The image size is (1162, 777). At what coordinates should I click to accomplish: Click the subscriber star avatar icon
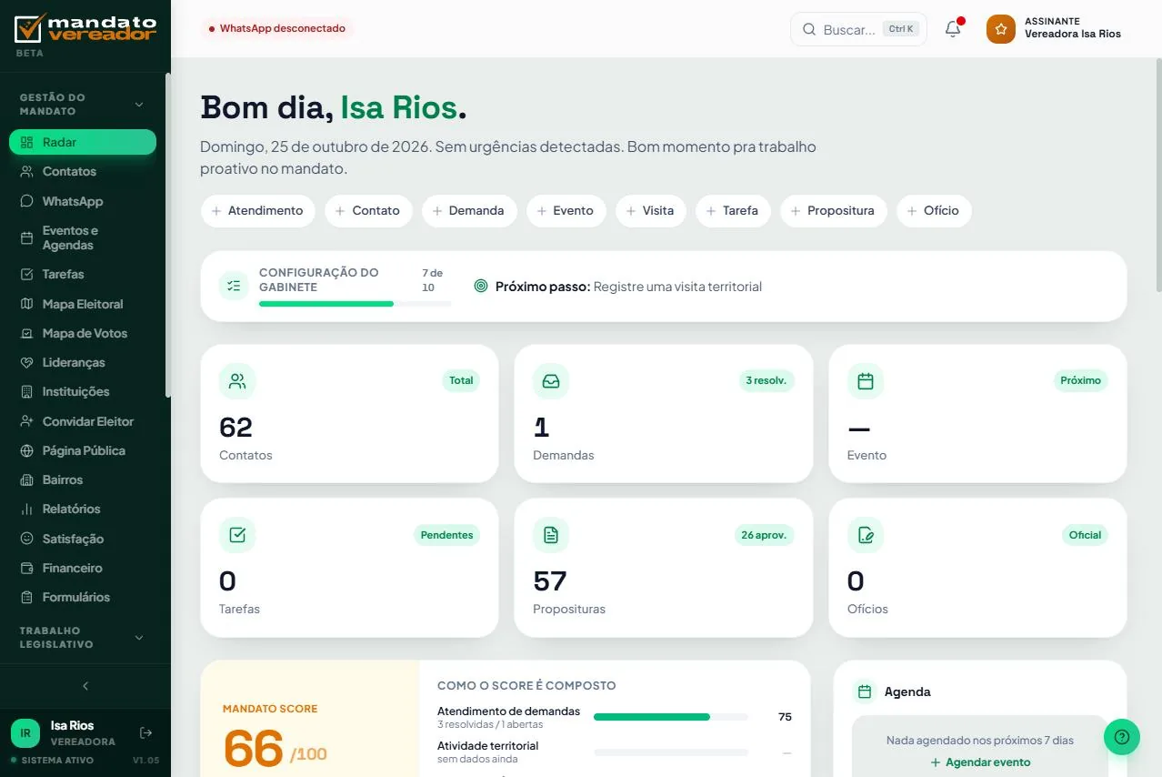(1001, 29)
